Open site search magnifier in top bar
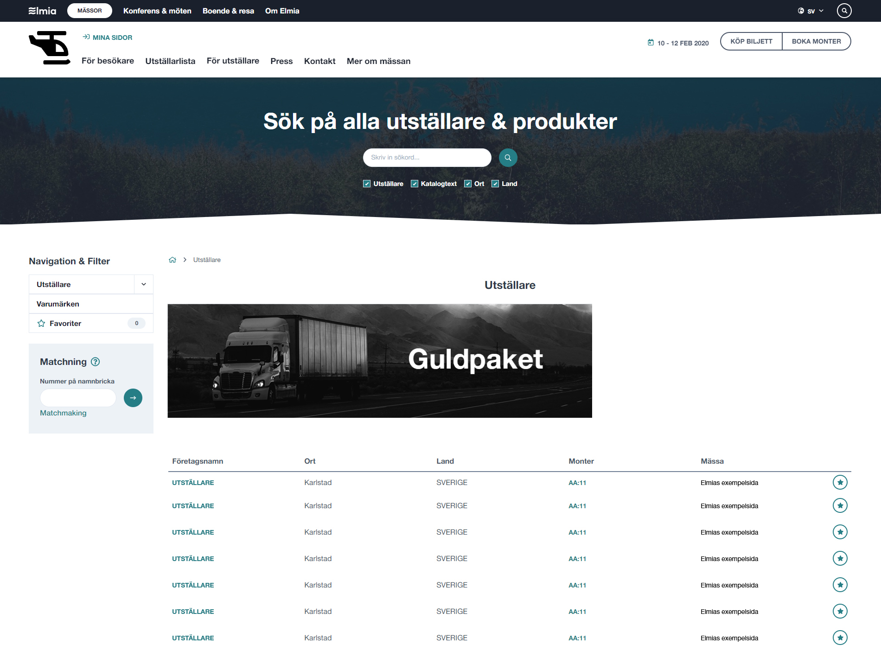 (844, 11)
